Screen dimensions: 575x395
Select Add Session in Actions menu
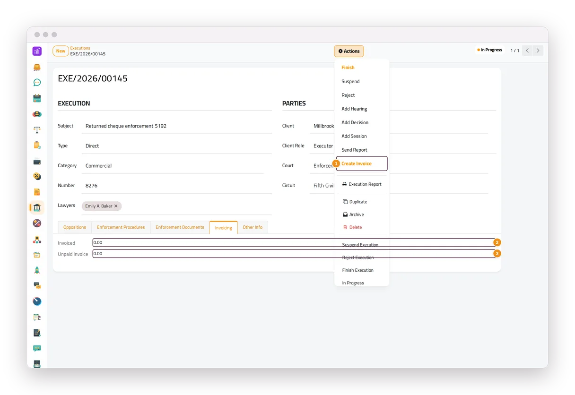[x=354, y=136]
